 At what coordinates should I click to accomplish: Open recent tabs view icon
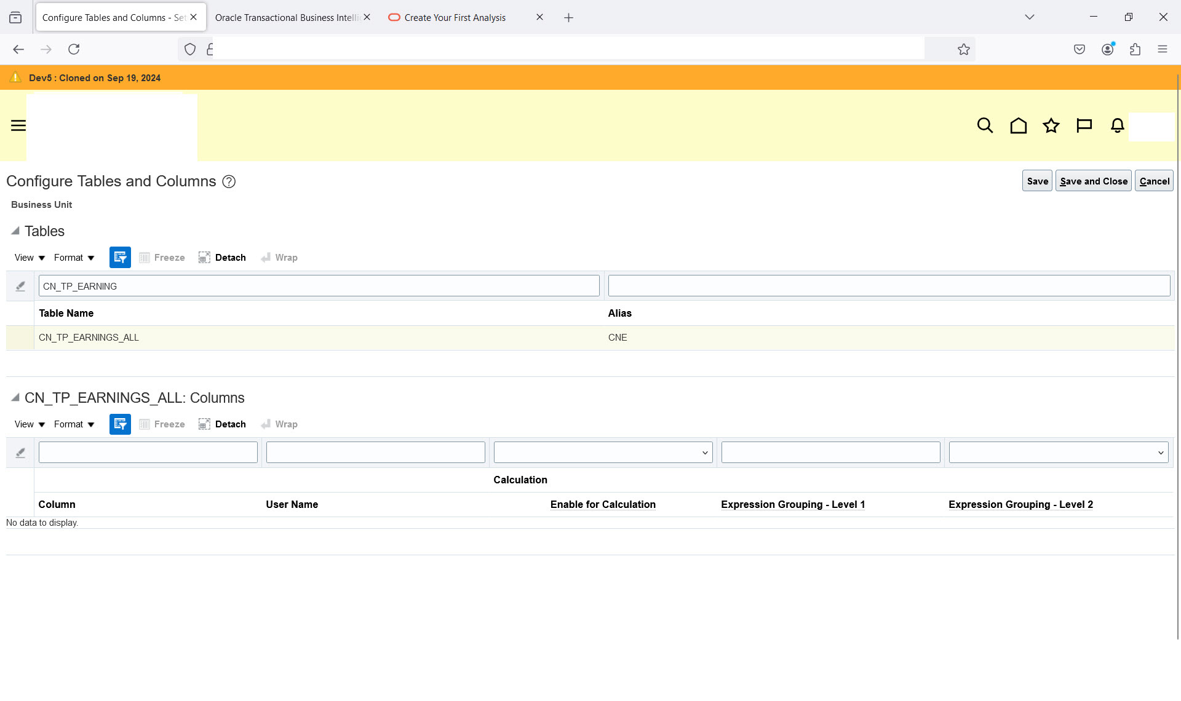point(15,18)
